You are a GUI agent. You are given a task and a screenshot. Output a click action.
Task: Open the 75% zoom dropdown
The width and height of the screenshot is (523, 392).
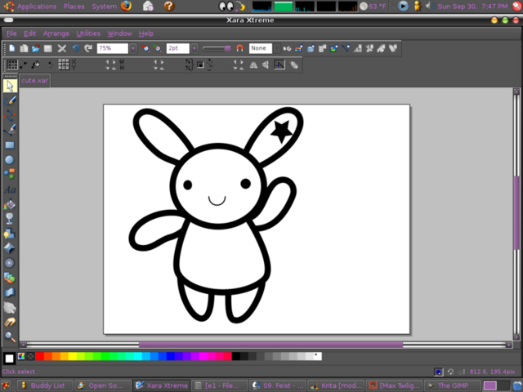[133, 49]
